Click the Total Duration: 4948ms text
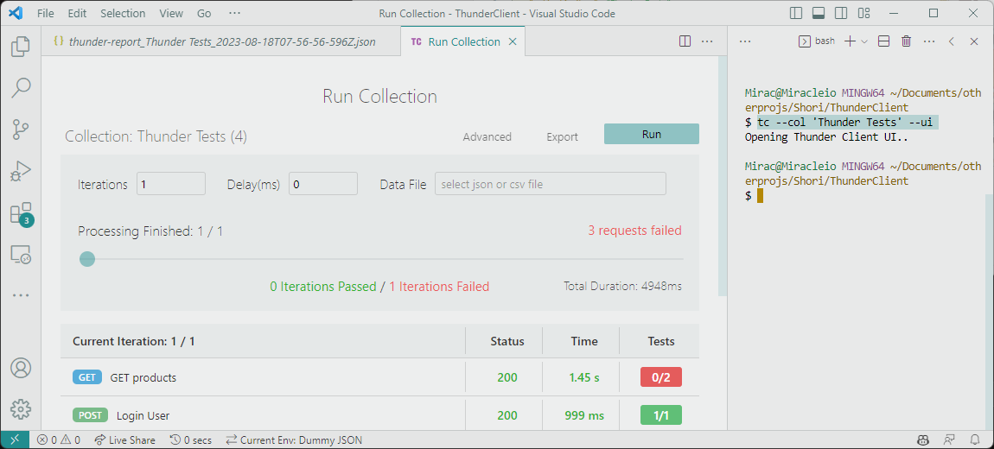The height and width of the screenshot is (449, 994). click(x=622, y=287)
